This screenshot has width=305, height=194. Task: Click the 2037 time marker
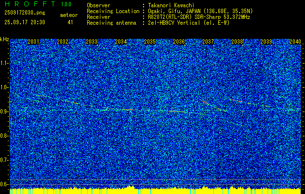click(x=208, y=42)
